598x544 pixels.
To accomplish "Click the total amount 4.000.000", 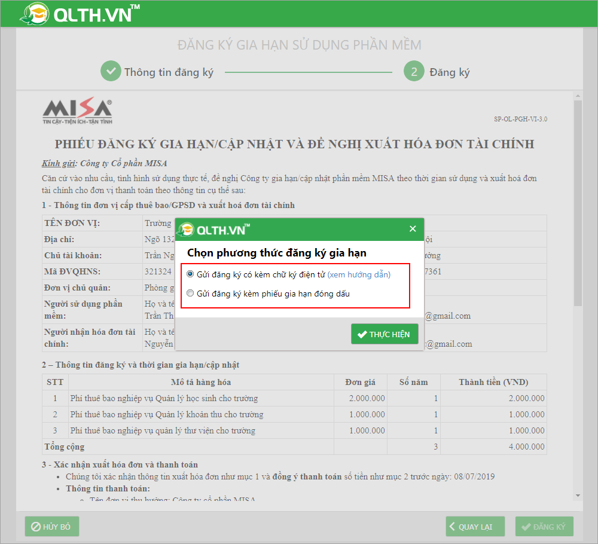I will (526, 447).
